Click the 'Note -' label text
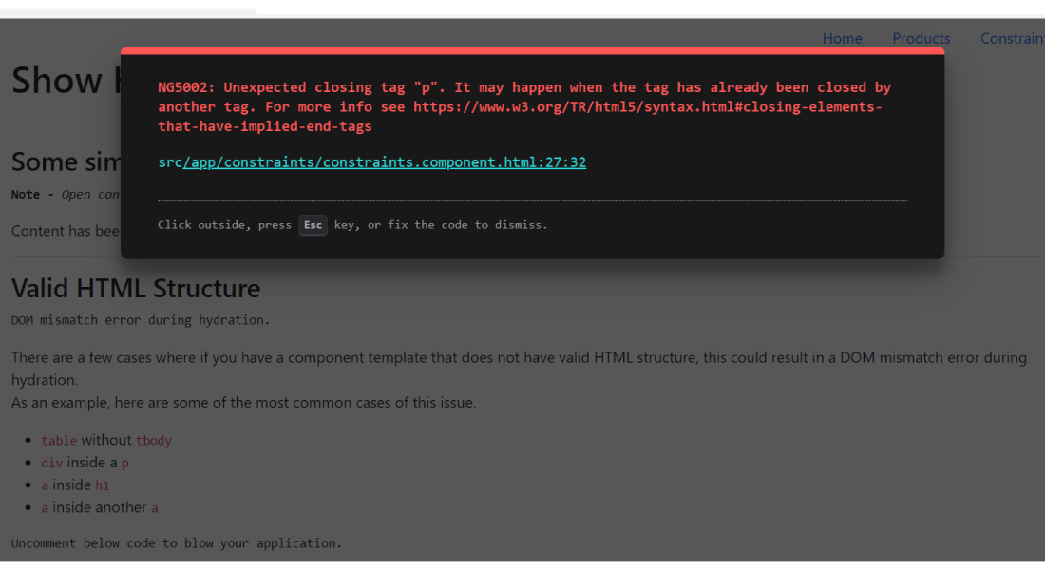This screenshot has width=1045, height=570. tap(32, 195)
